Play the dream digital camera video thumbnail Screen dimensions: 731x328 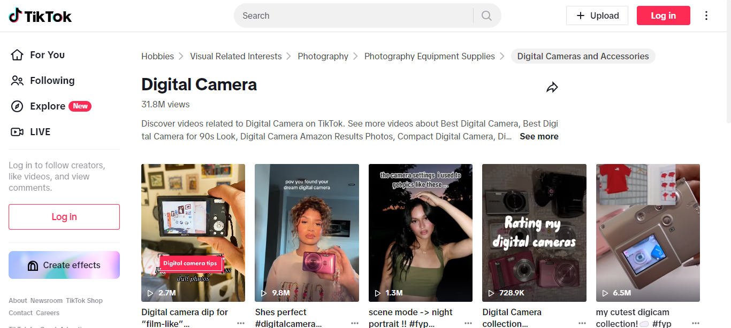coord(307,233)
